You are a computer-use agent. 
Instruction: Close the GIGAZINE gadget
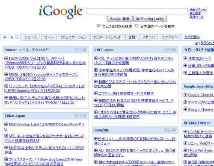pyautogui.click(x=174, y=130)
